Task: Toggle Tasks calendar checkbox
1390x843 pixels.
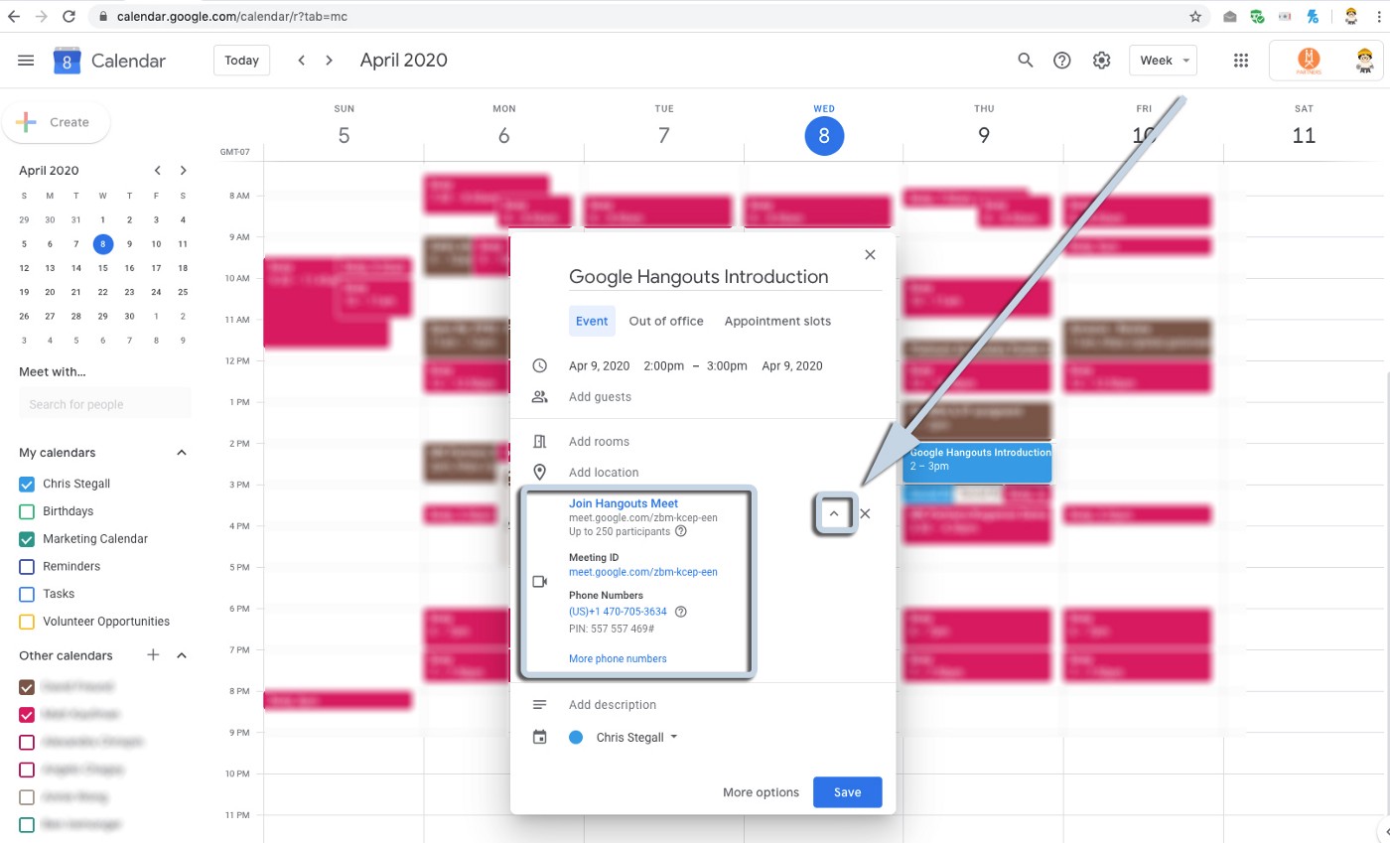Action: (27, 594)
